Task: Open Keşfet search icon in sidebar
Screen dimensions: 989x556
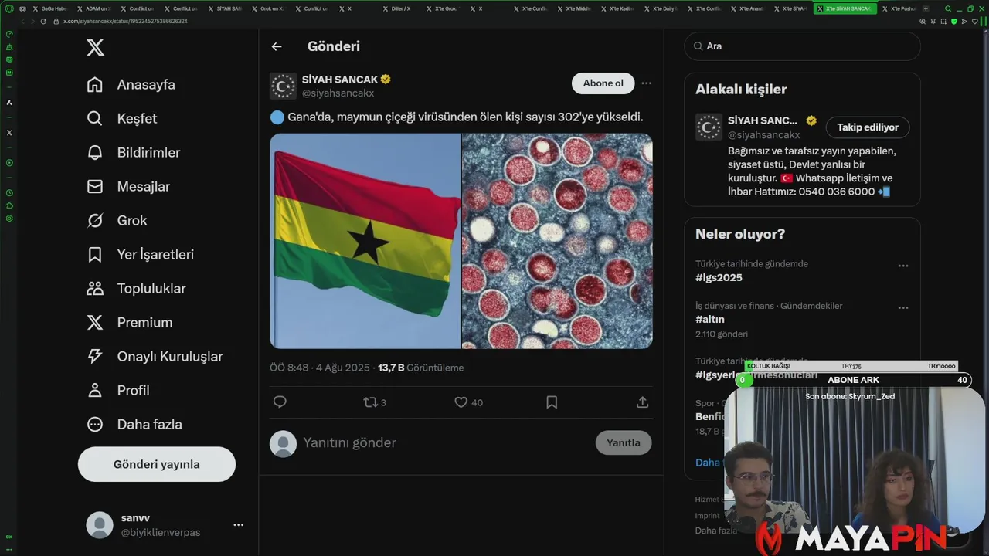Action: pyautogui.click(x=95, y=119)
